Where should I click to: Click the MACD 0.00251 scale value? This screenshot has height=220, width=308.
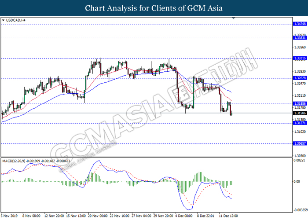(x=299, y=160)
